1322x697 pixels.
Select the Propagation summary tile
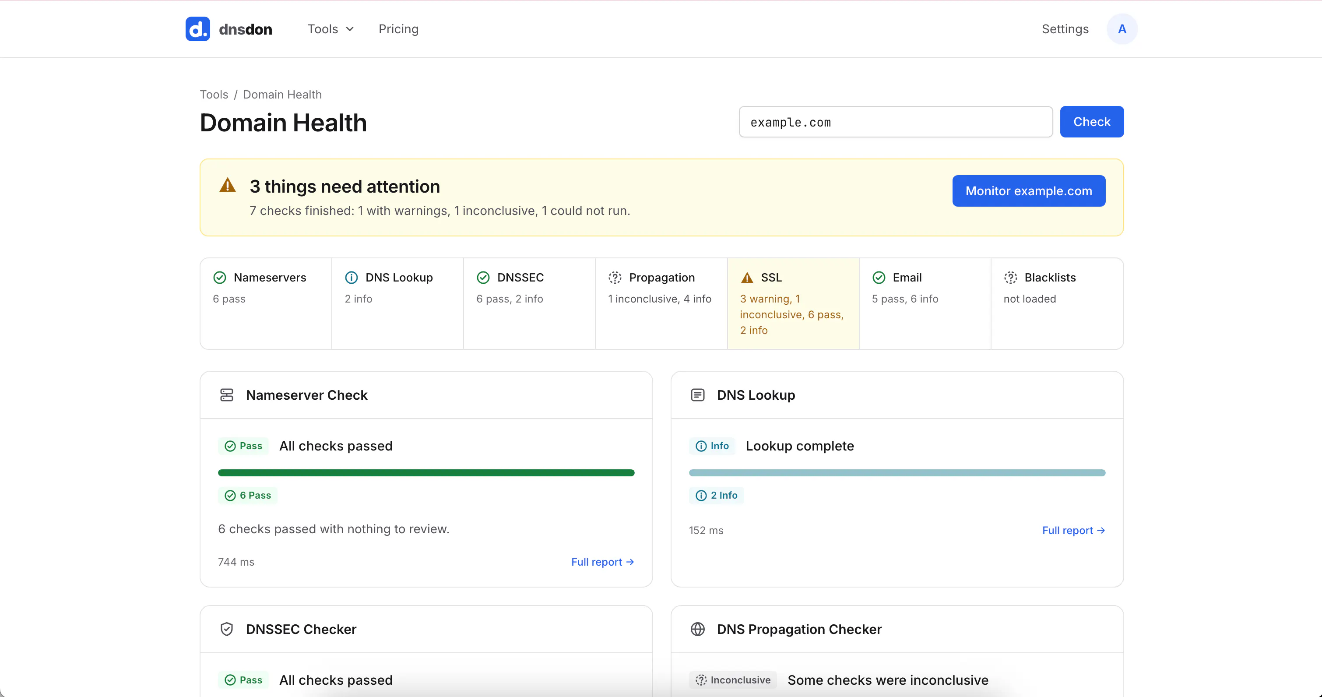[x=661, y=303]
